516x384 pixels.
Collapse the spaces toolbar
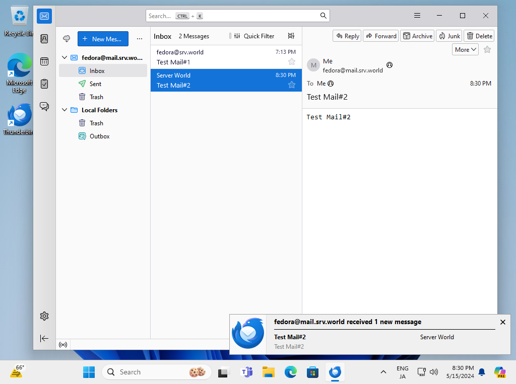[x=44, y=339]
